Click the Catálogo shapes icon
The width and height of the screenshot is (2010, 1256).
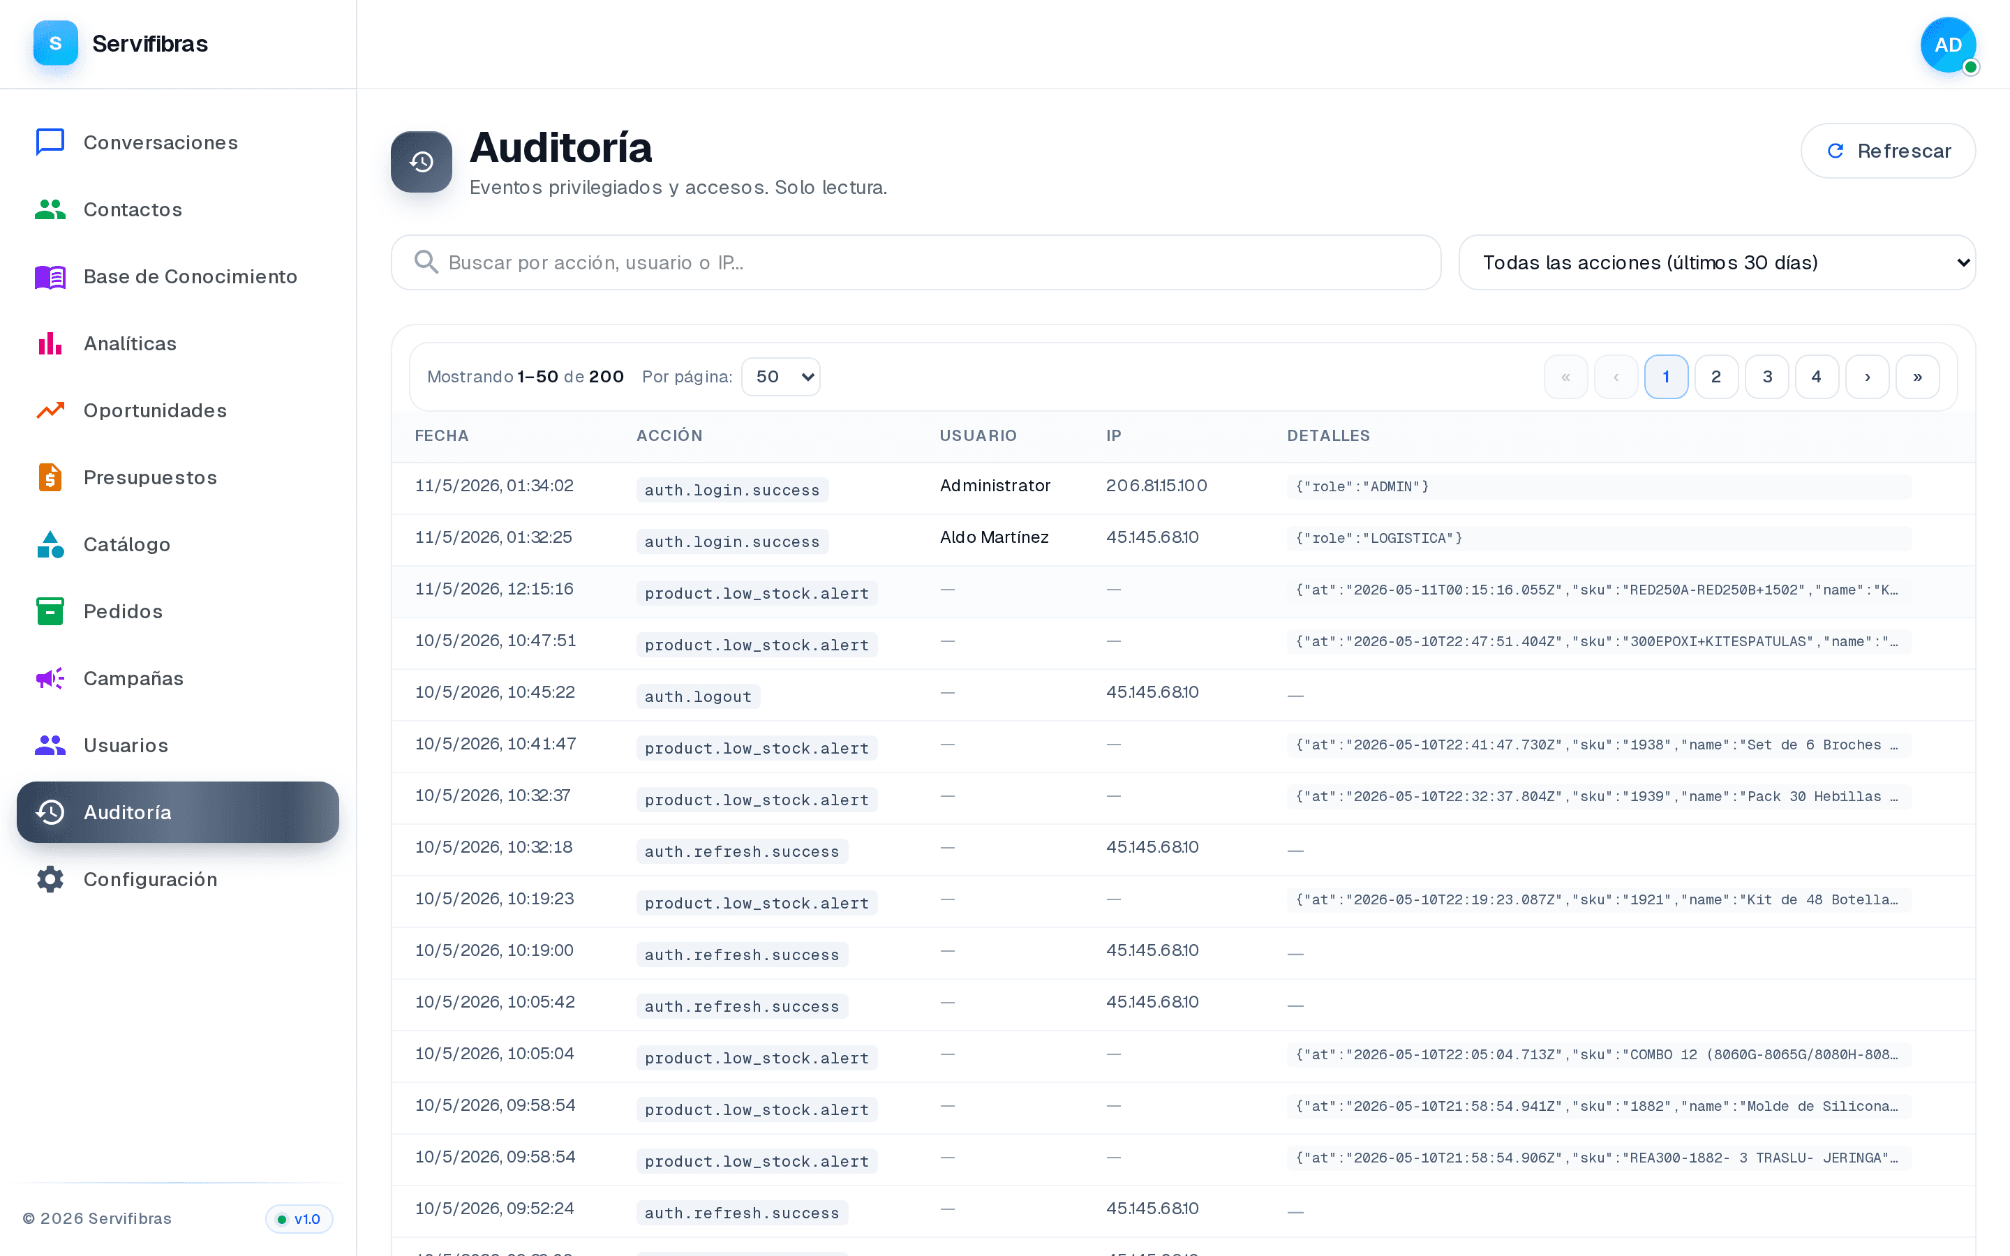tap(50, 544)
